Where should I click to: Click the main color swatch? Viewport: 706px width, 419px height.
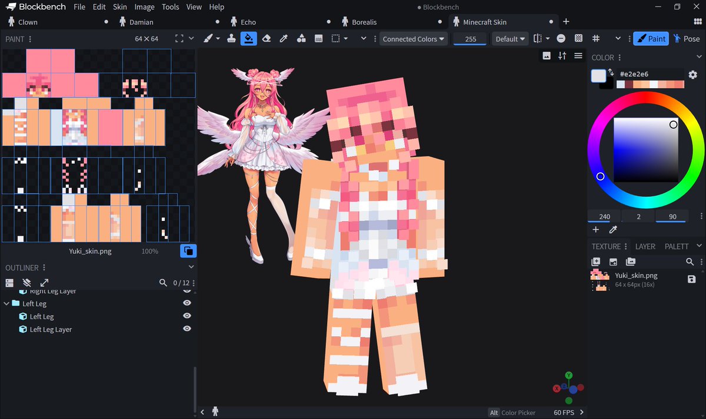point(598,76)
